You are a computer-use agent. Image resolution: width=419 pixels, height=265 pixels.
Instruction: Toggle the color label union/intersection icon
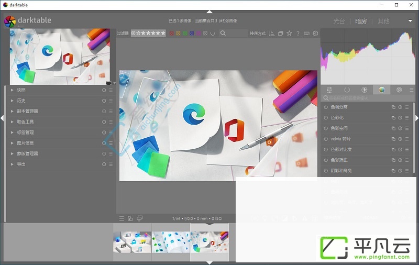[213, 34]
